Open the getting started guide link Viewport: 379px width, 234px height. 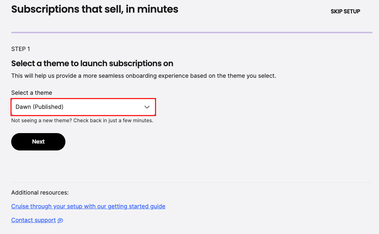(88, 206)
